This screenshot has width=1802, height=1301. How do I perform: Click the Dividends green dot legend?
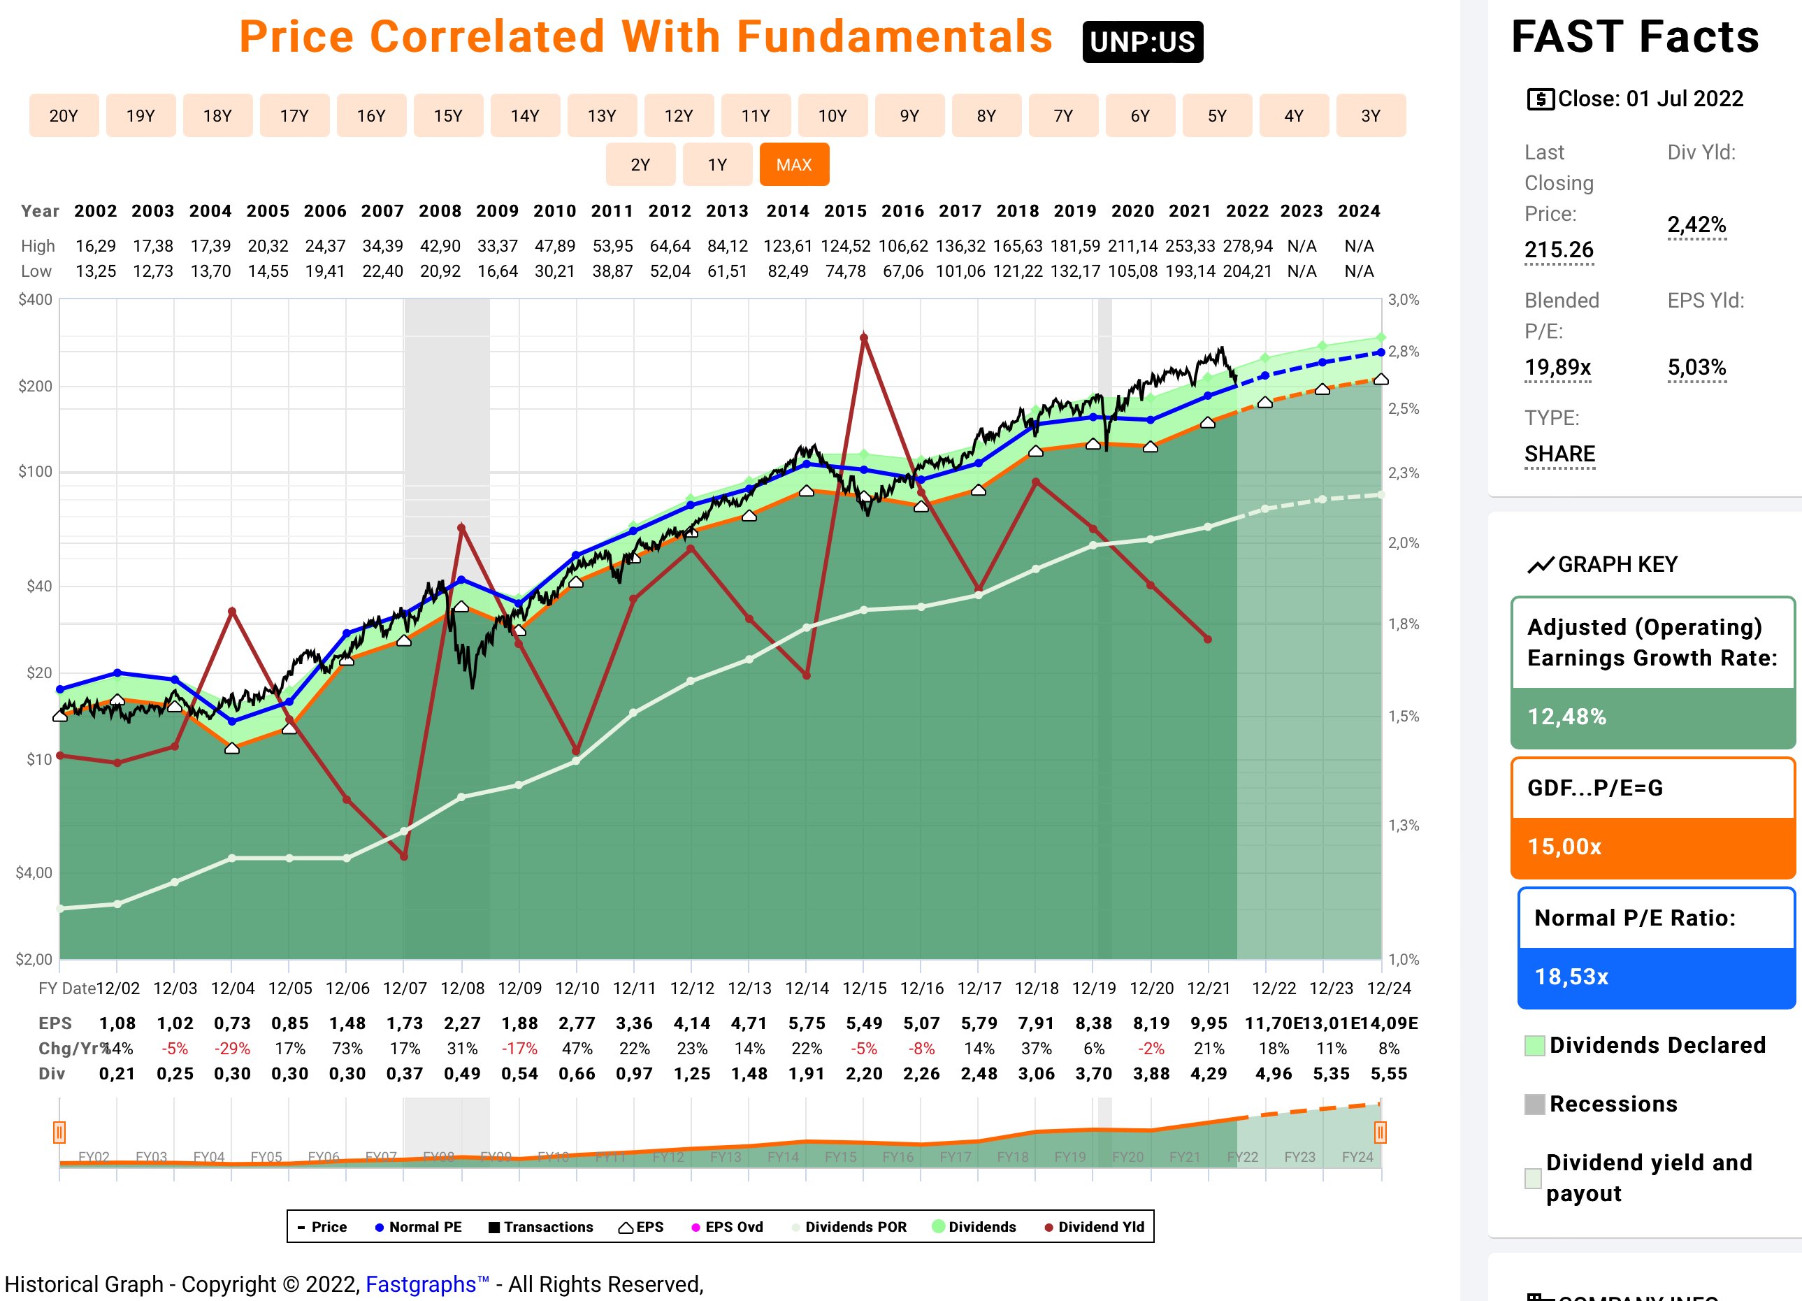[x=938, y=1226]
